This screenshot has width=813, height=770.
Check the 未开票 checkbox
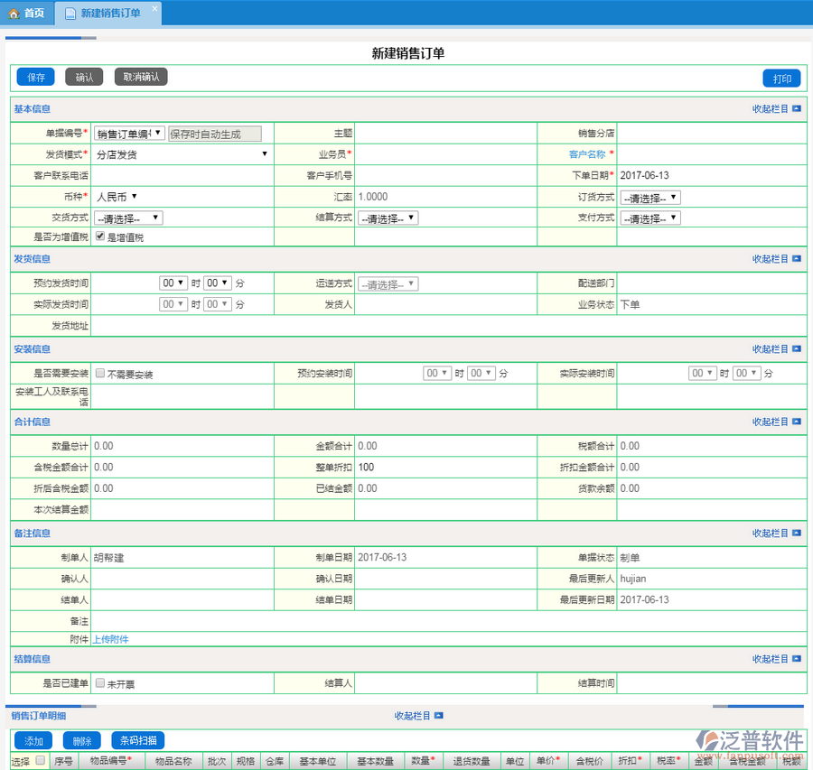(100, 683)
